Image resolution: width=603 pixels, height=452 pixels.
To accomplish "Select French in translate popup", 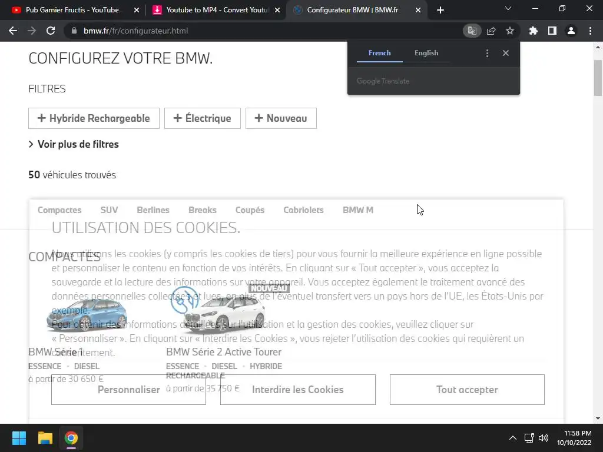I will (x=380, y=53).
